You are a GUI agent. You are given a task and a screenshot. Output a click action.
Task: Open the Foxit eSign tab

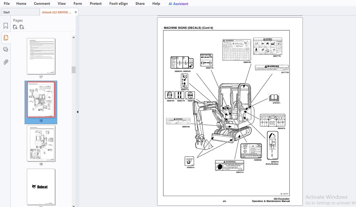coord(118,3)
